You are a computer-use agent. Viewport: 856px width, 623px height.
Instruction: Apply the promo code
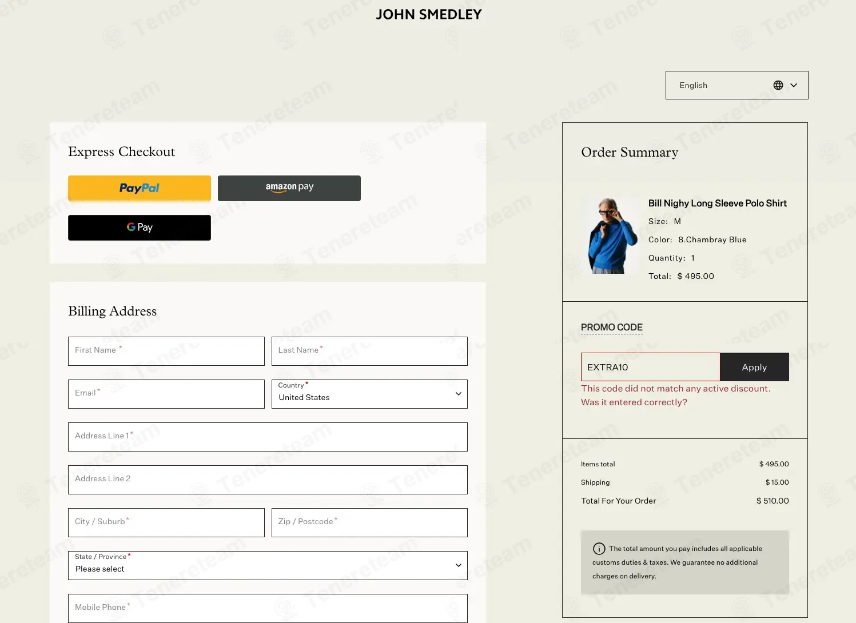754,367
